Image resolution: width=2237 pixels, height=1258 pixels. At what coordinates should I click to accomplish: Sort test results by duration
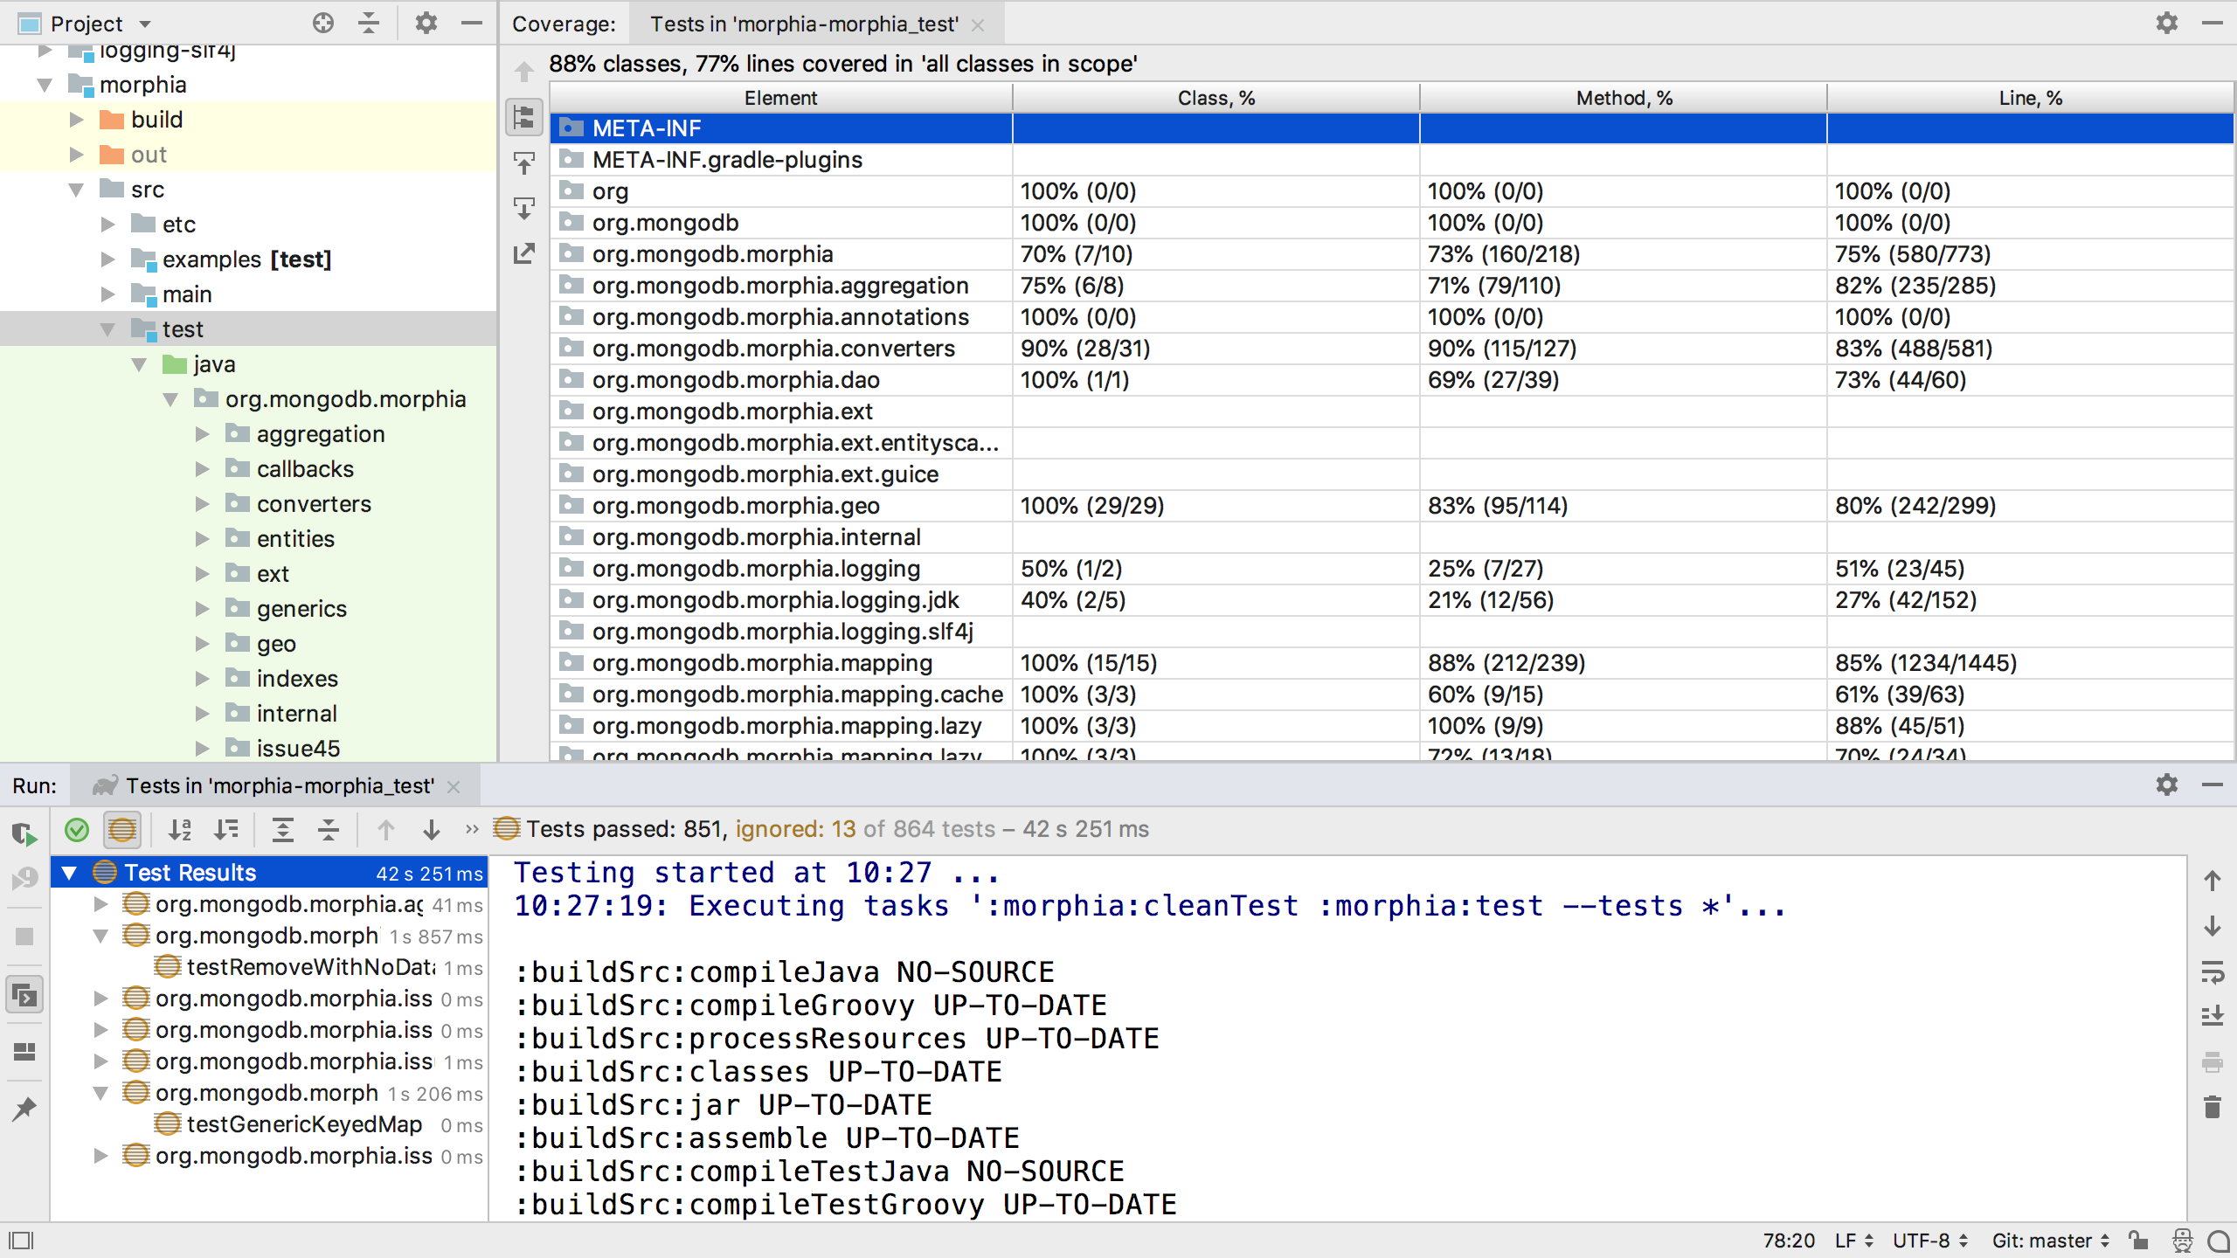[225, 830]
